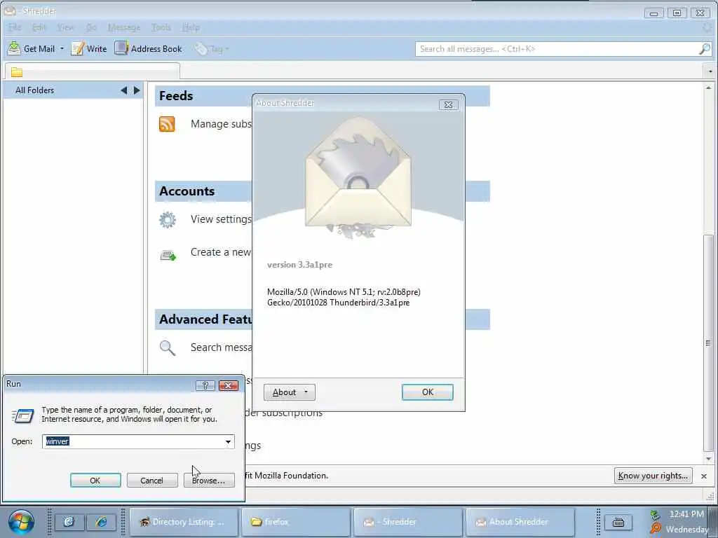Click the Run dialog help question button
Screen dimensions: 718x538
pos(205,386)
